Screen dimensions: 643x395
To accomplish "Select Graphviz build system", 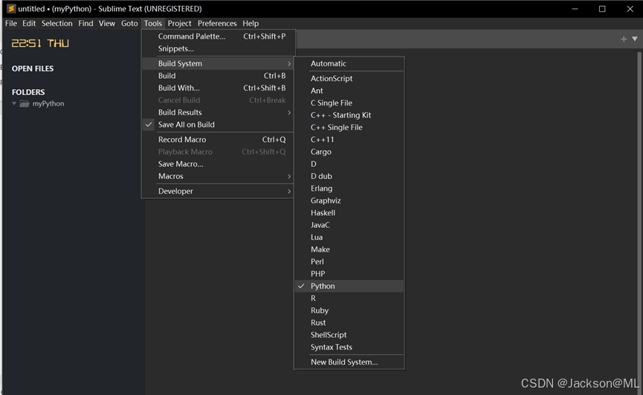I will (349, 200).
